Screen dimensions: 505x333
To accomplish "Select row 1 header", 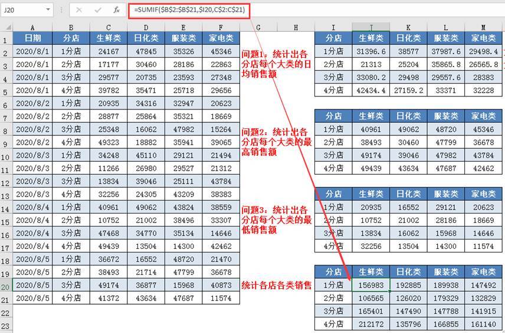I will [x=6, y=38].
